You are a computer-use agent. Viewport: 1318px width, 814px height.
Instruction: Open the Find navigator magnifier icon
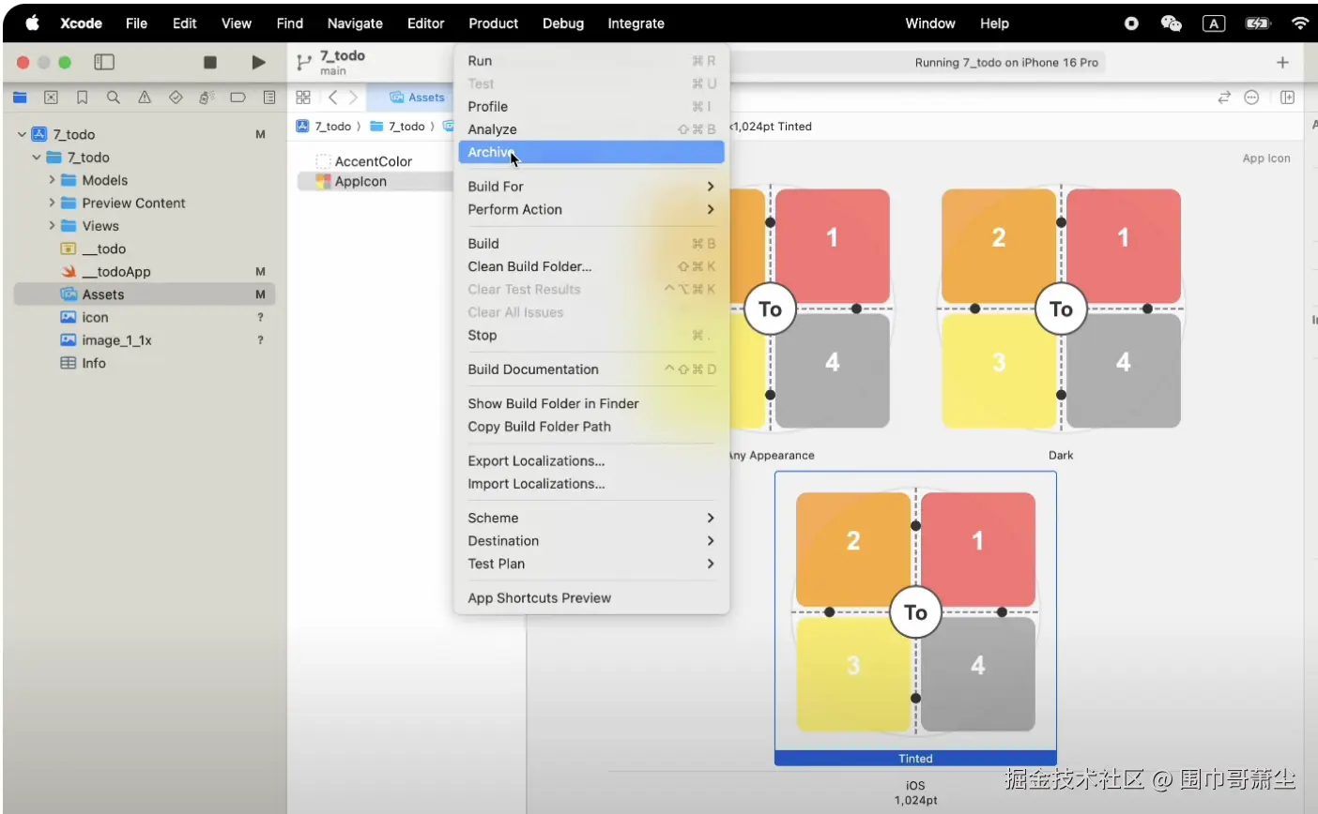tap(113, 98)
